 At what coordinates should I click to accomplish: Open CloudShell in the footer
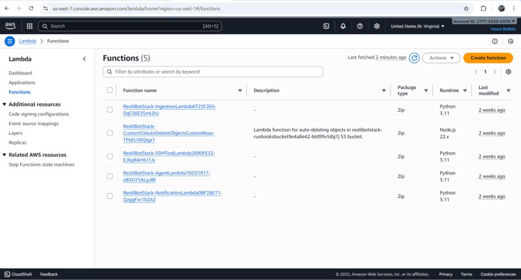(18, 274)
